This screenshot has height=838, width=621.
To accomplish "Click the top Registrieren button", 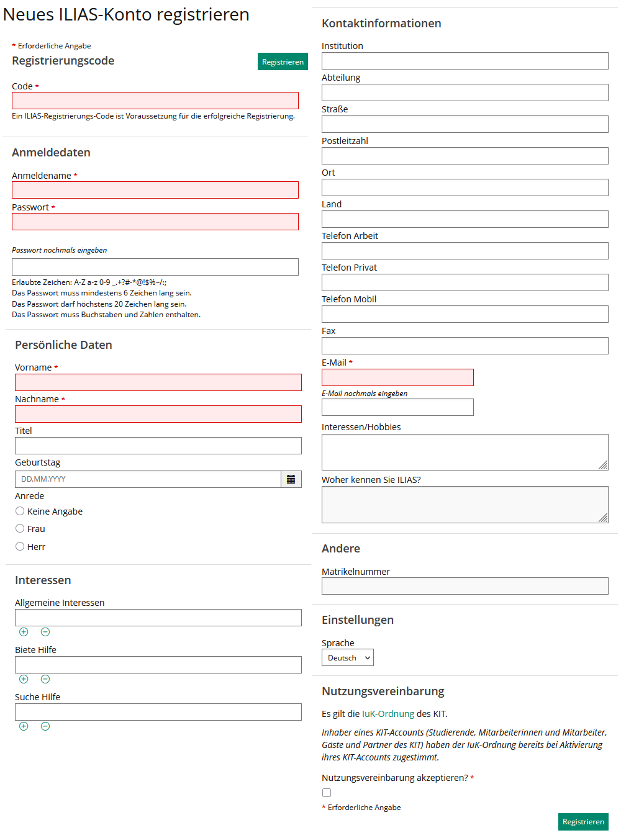I will [283, 61].
